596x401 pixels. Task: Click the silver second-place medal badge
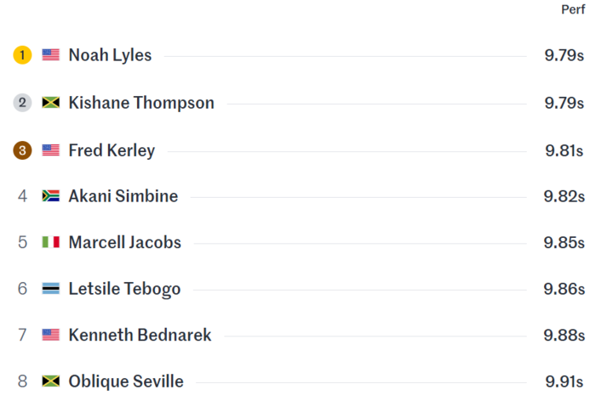pyautogui.click(x=22, y=103)
